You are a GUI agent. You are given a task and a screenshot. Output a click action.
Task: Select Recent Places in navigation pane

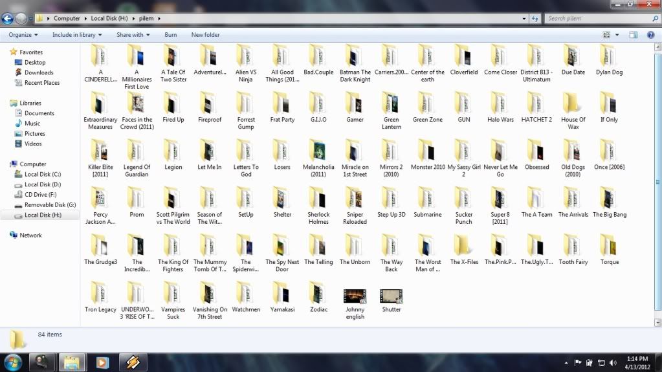[x=42, y=83]
